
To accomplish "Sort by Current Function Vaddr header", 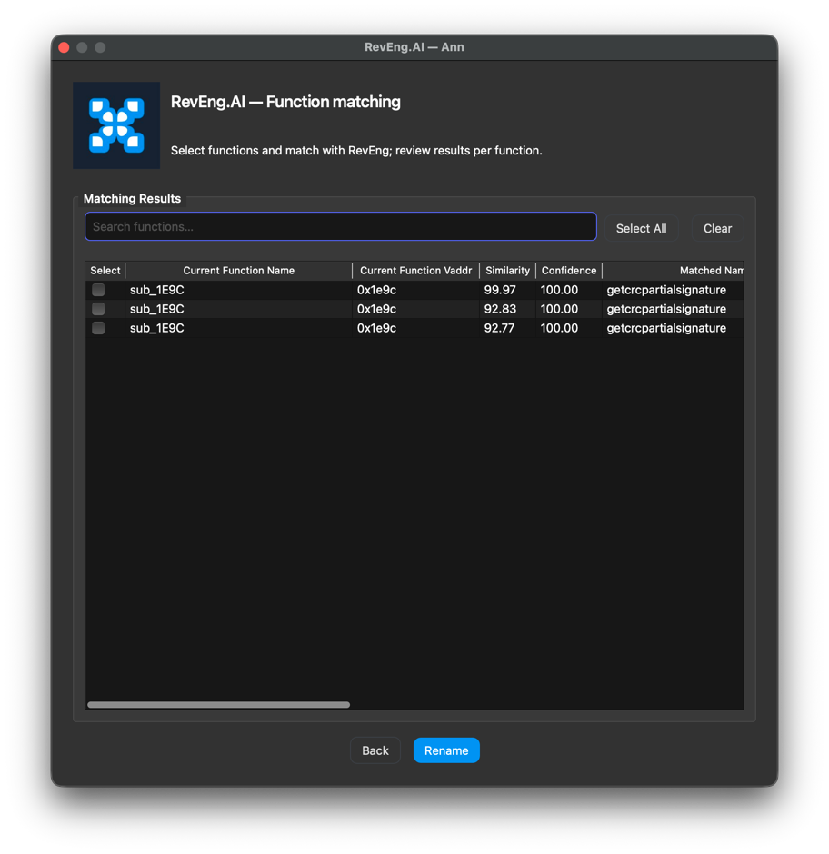I will pyautogui.click(x=415, y=271).
